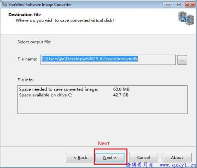The image size is (197, 168).
Task: Click the 42.7 GB free space value
Action: [121, 95]
